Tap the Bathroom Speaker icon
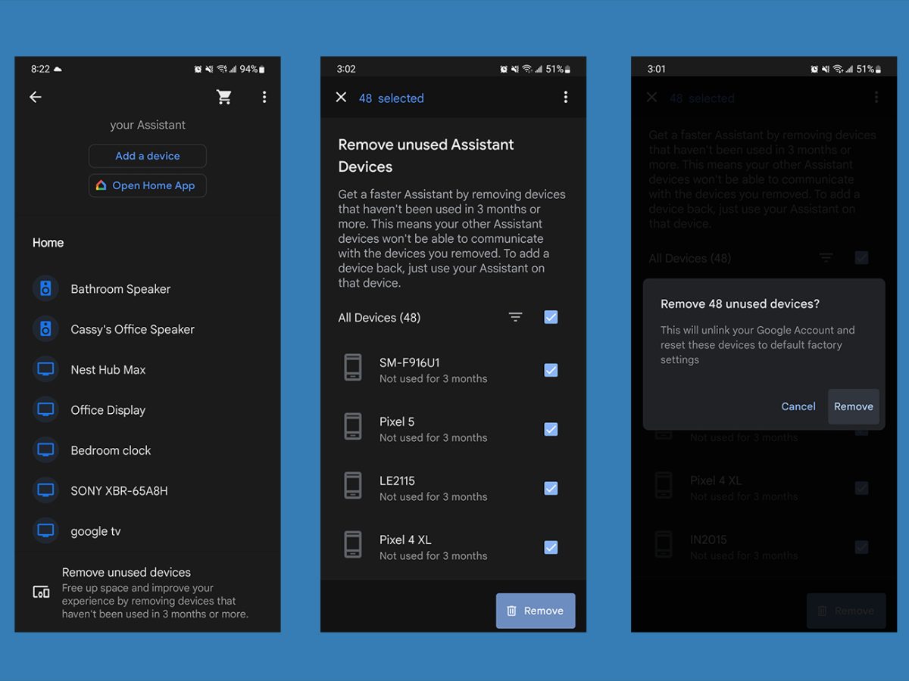Viewport: 909px width, 681px height. tap(45, 288)
